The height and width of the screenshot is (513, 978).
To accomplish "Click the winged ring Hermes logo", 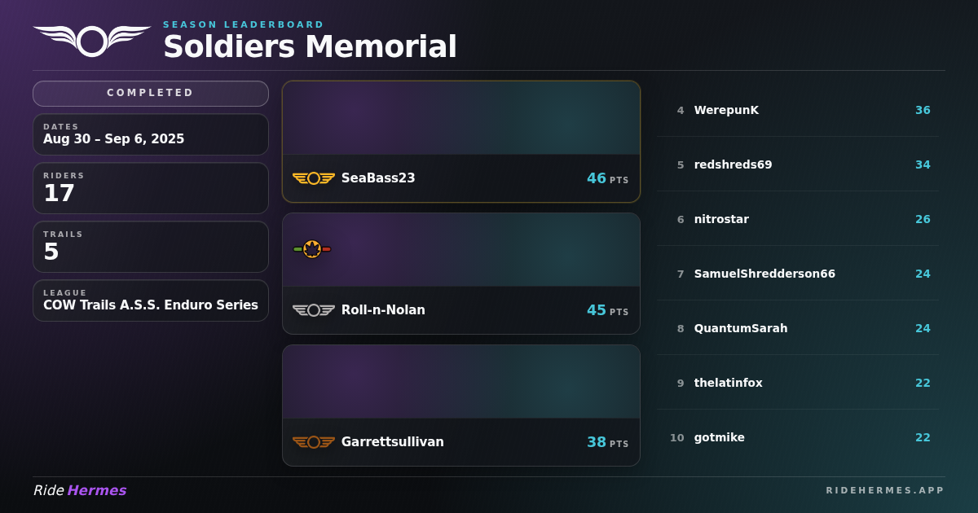I will tap(92, 41).
